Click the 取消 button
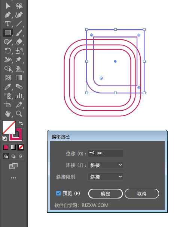Image resolution: width=186 pixels, height=227 pixels. click(x=142, y=194)
